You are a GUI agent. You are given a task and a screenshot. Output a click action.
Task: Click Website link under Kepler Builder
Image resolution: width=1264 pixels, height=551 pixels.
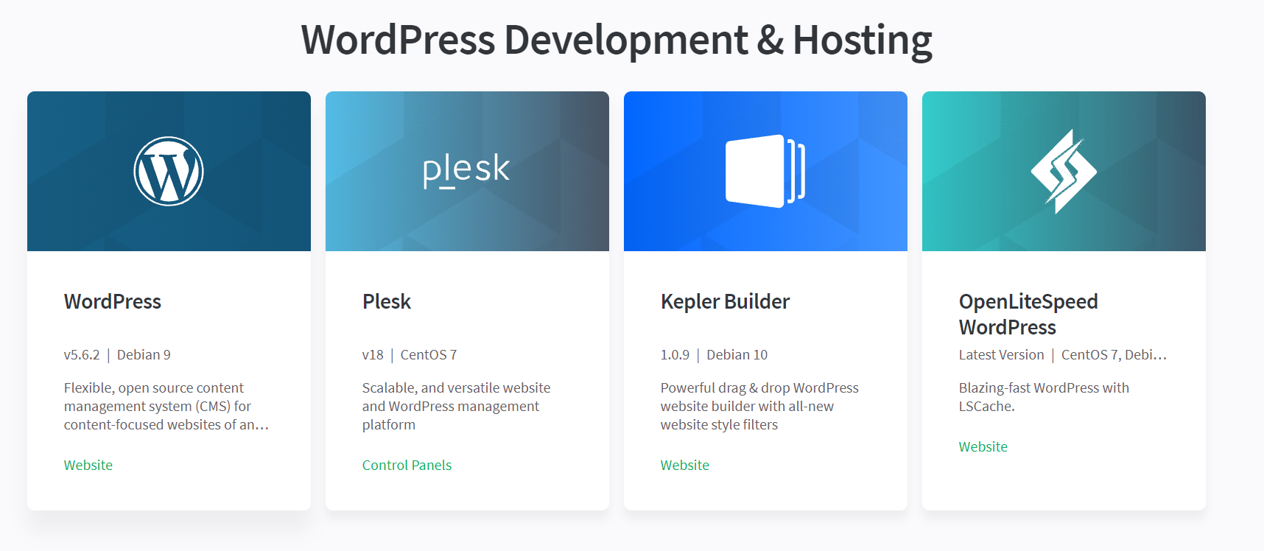(685, 465)
